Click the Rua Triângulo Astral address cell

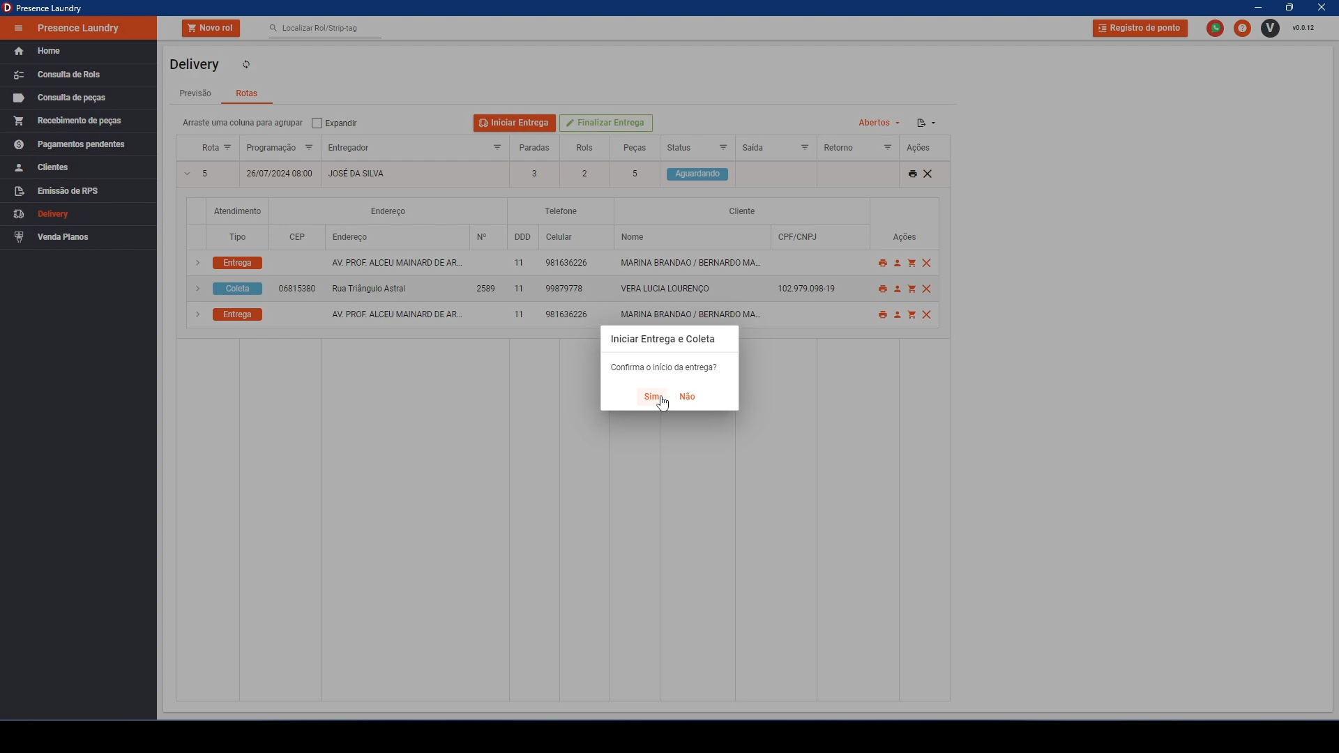pyautogui.click(x=398, y=289)
